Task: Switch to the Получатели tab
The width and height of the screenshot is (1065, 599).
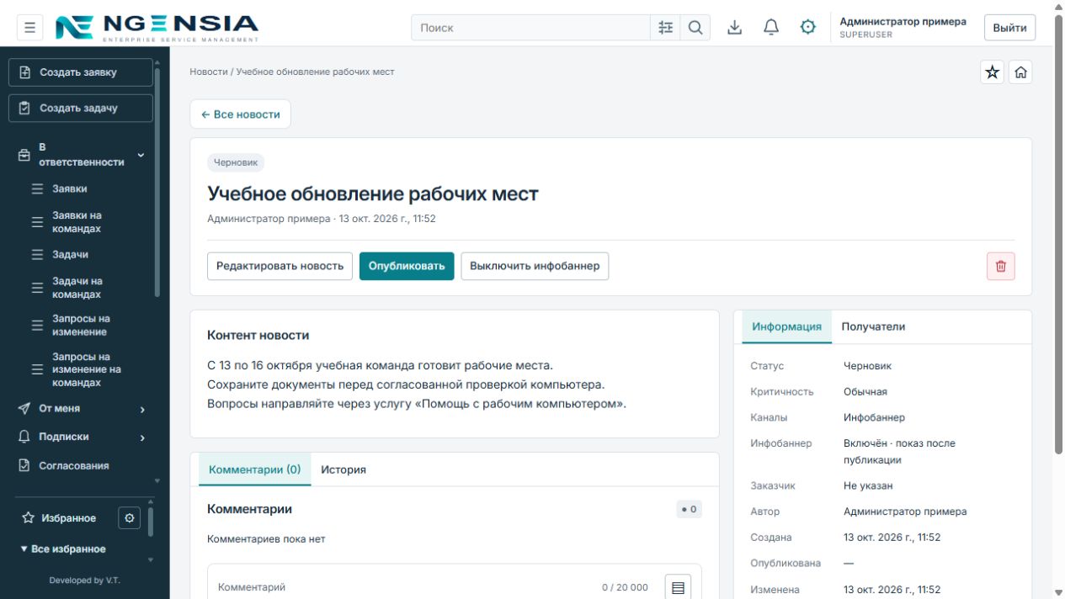Action: 873,326
